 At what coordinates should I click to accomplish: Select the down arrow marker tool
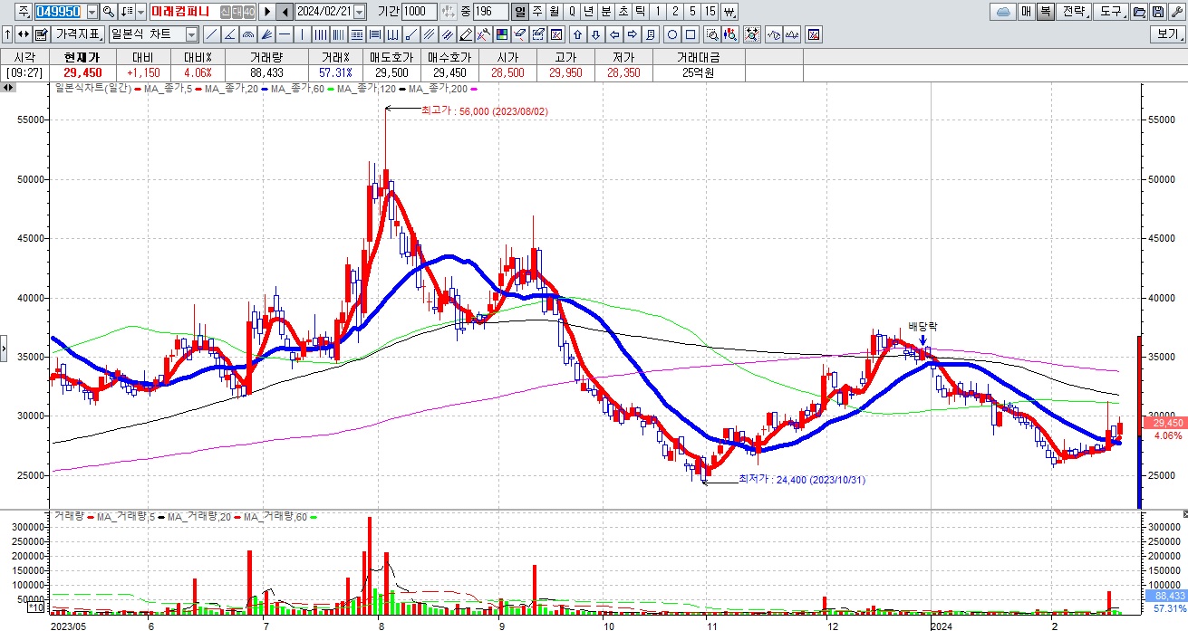coord(596,34)
